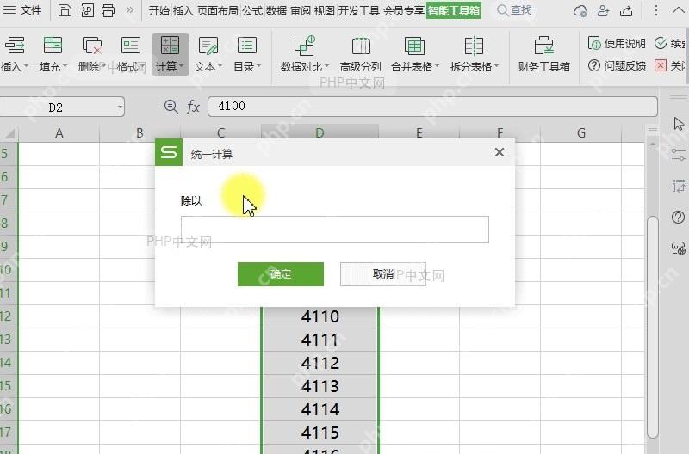Switch to the 数据 tab
This screenshot has width=689, height=454.
click(x=276, y=10)
